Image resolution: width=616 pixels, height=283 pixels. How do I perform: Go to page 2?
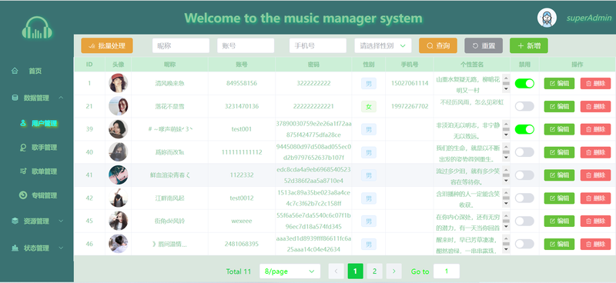(374, 271)
